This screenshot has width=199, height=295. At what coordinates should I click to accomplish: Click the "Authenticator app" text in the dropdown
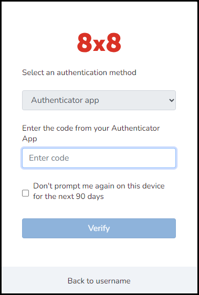click(65, 100)
